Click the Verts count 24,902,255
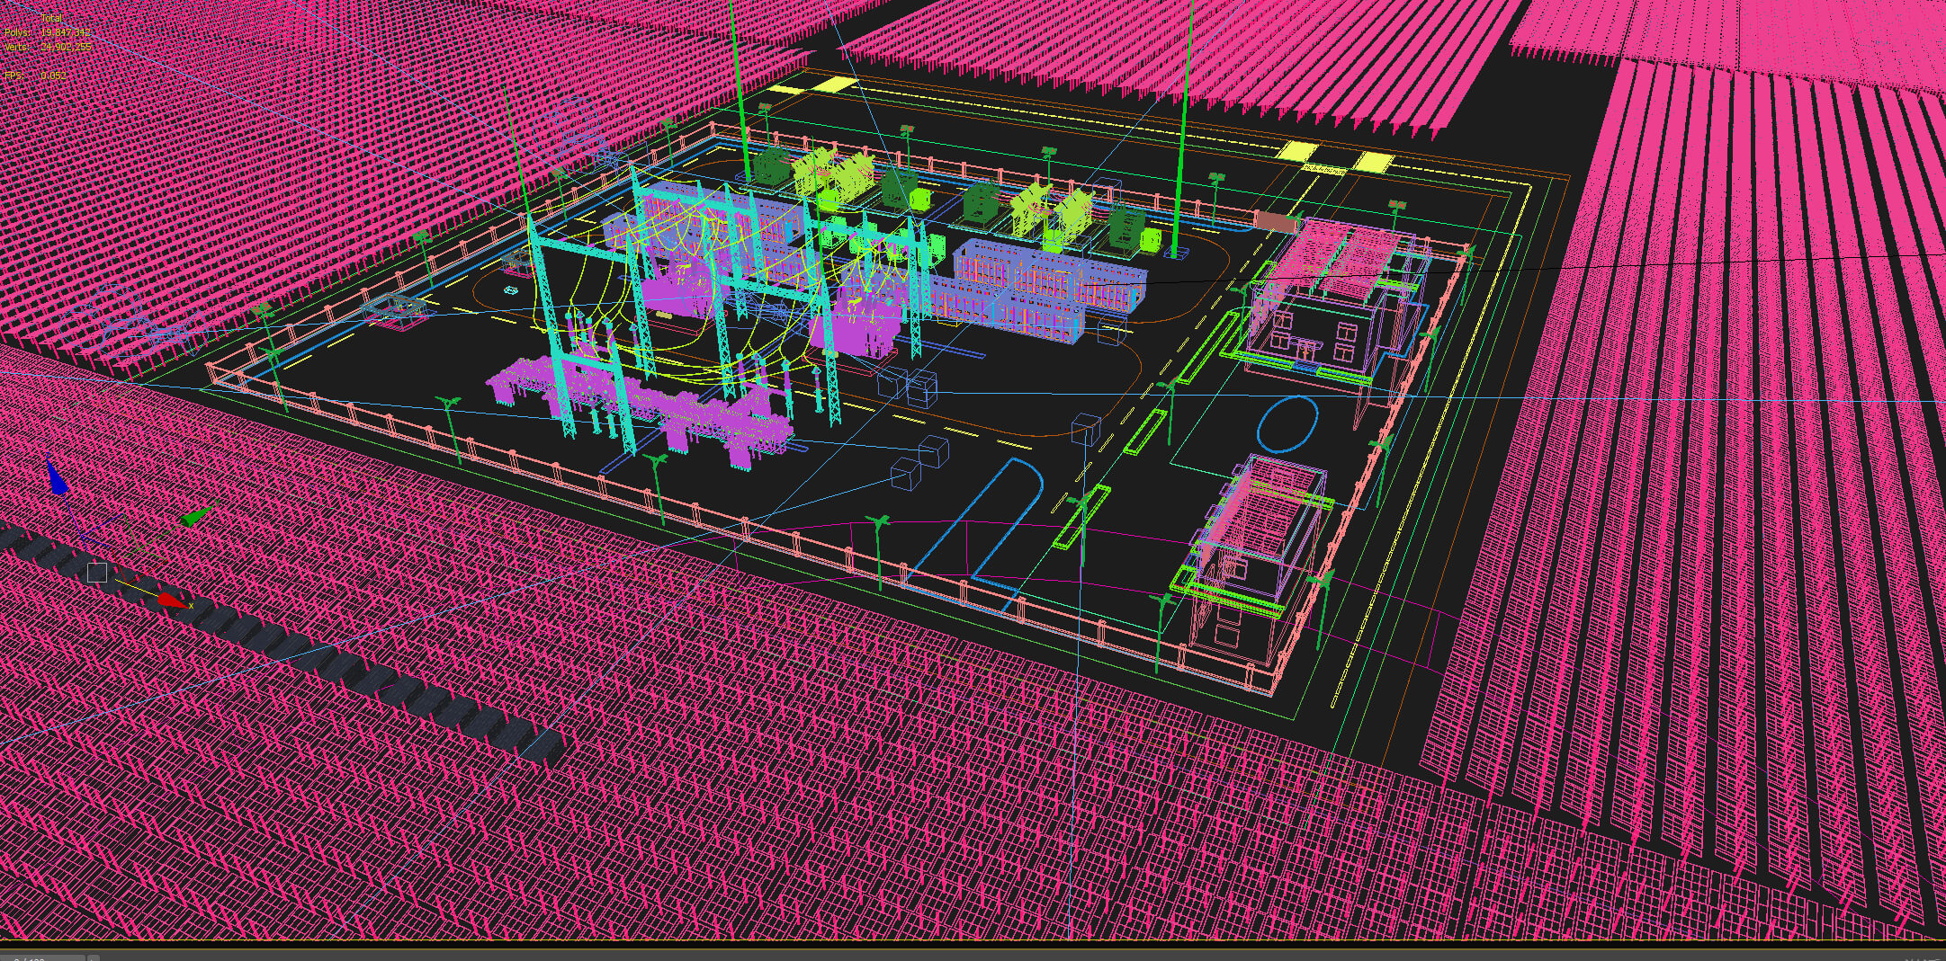 click(66, 47)
